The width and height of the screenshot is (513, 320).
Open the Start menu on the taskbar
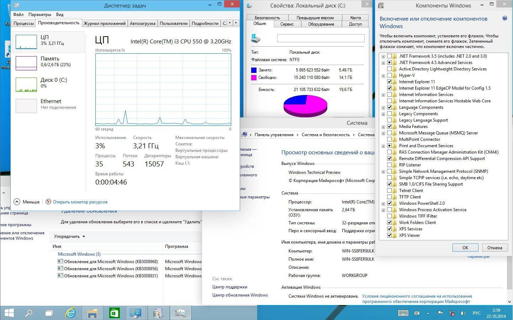point(9,313)
